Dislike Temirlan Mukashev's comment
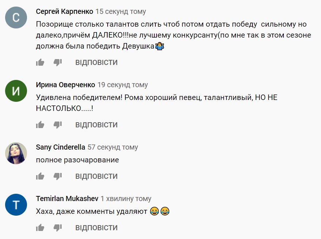Screen dimensions: 321x239 tap(58, 228)
